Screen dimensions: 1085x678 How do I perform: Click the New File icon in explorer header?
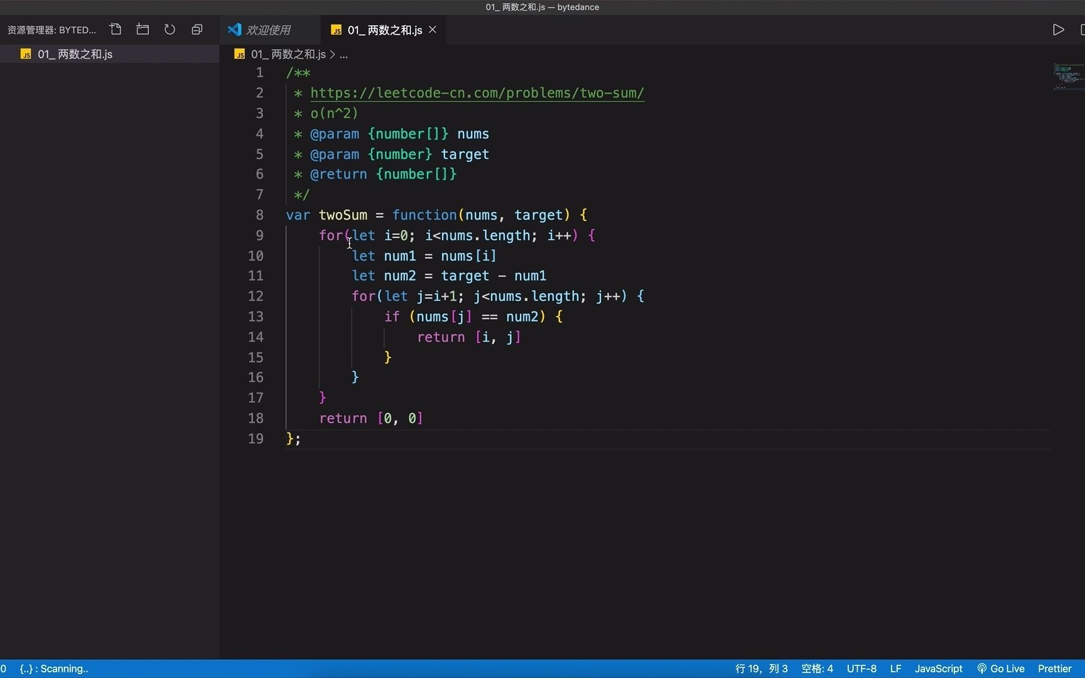coord(116,30)
